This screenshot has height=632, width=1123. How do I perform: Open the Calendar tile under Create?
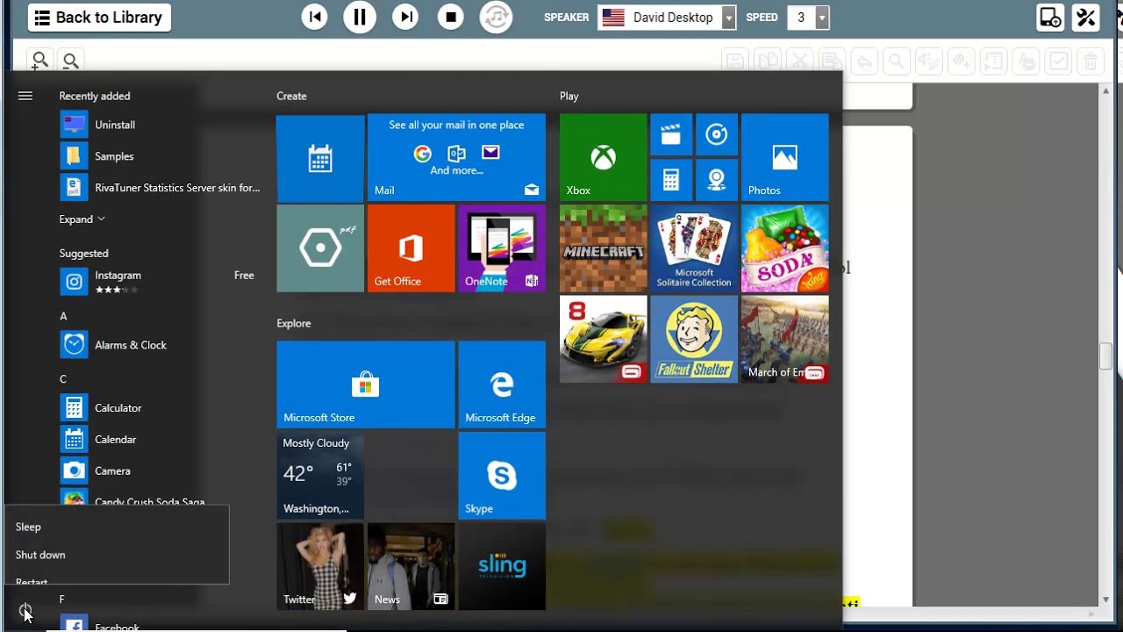(x=320, y=158)
